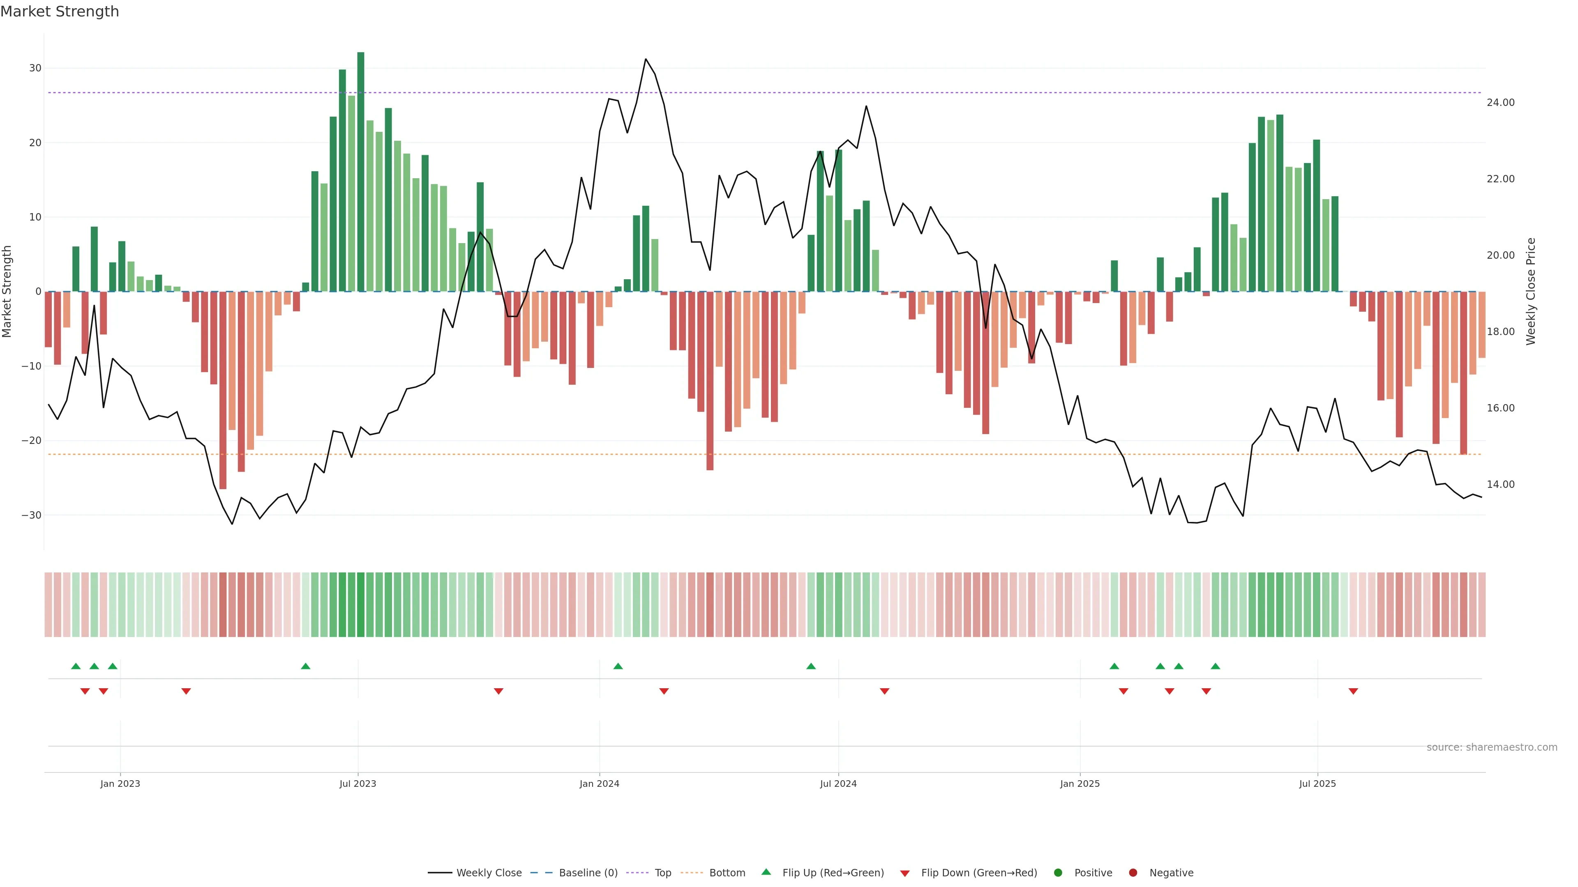Click the source: sharemaestro.com text

tap(1492, 747)
